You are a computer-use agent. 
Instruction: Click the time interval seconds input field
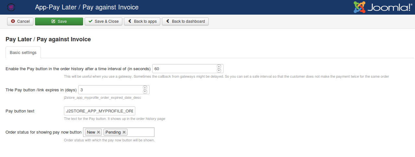(x=184, y=69)
